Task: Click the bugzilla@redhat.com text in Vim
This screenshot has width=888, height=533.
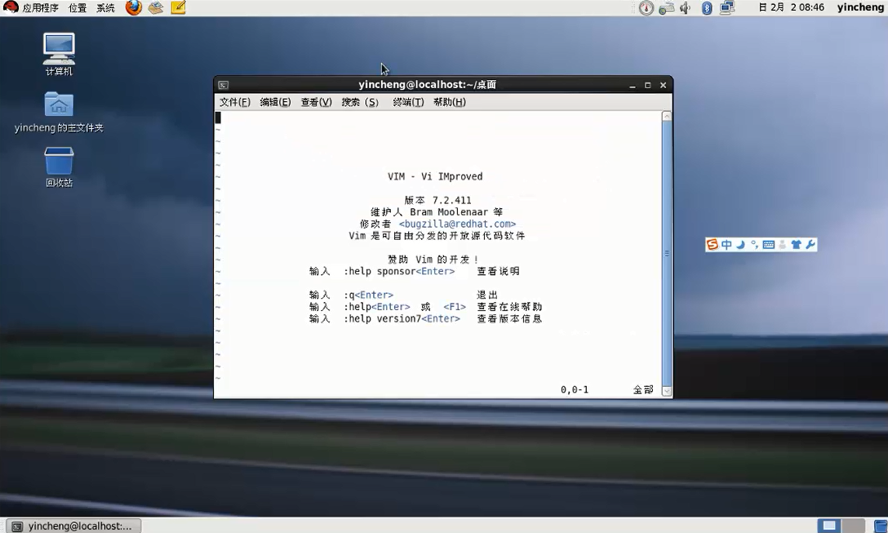Action: 457,224
